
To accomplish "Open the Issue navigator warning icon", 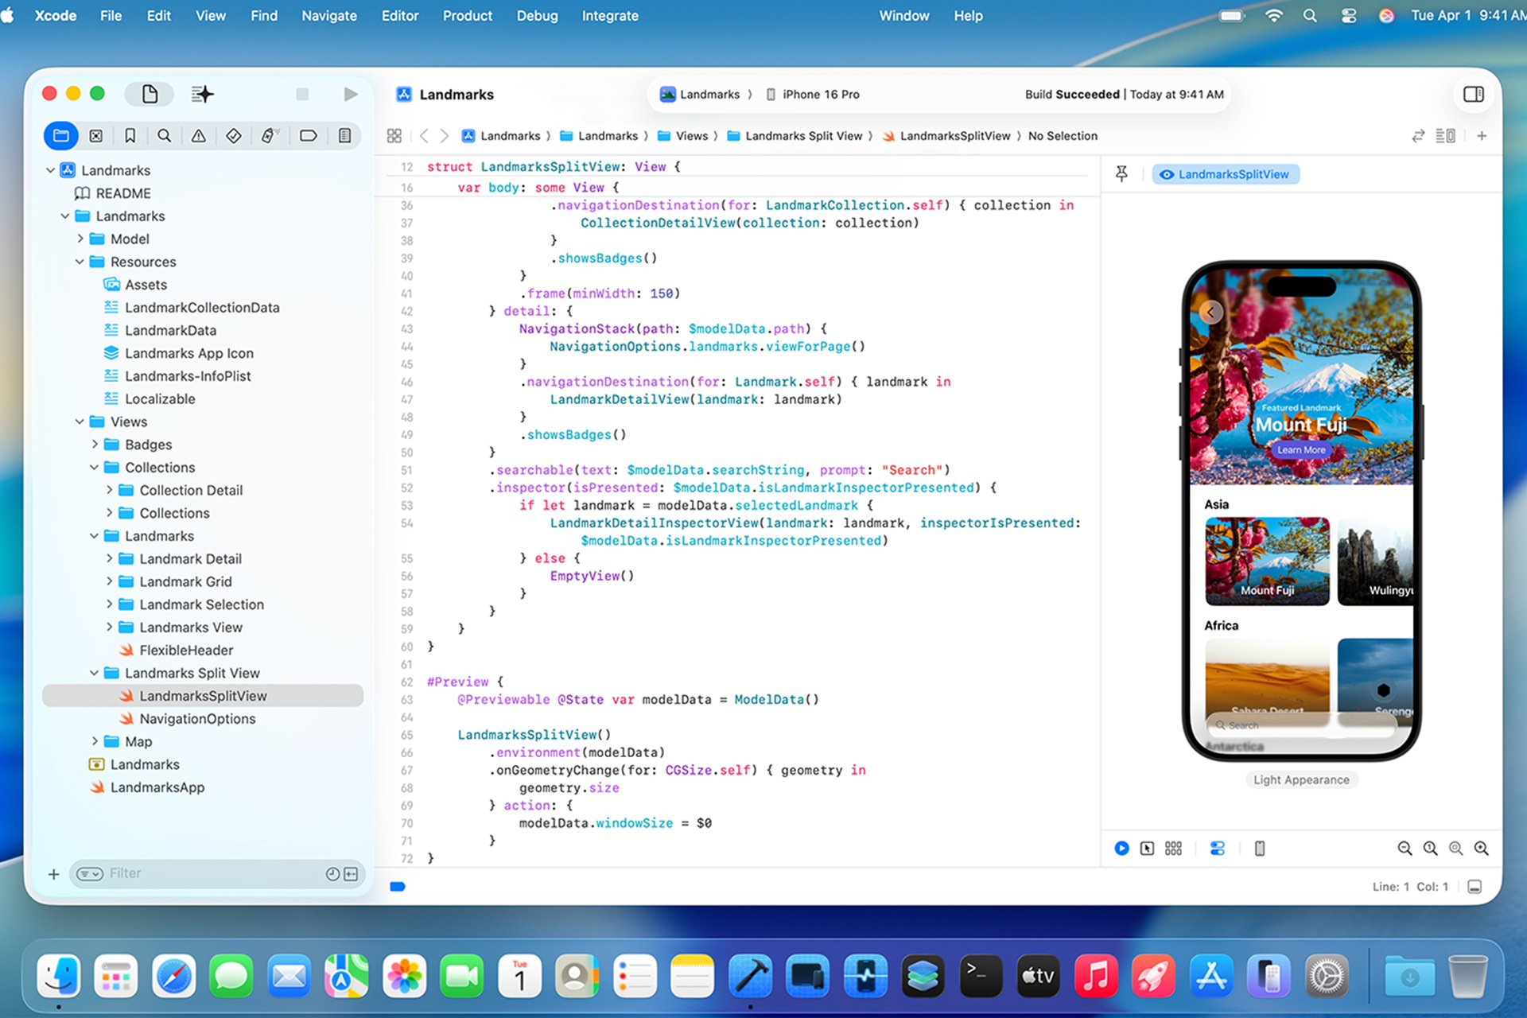I will (198, 136).
